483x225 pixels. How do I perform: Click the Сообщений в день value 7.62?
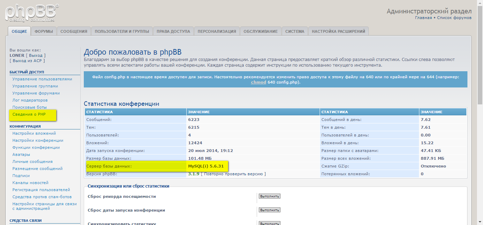(426, 120)
